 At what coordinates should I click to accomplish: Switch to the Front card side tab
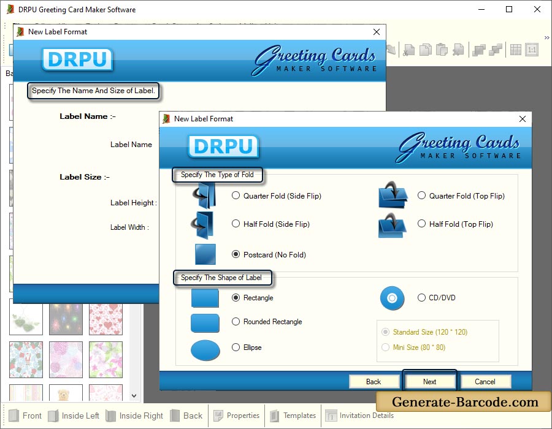(25, 416)
